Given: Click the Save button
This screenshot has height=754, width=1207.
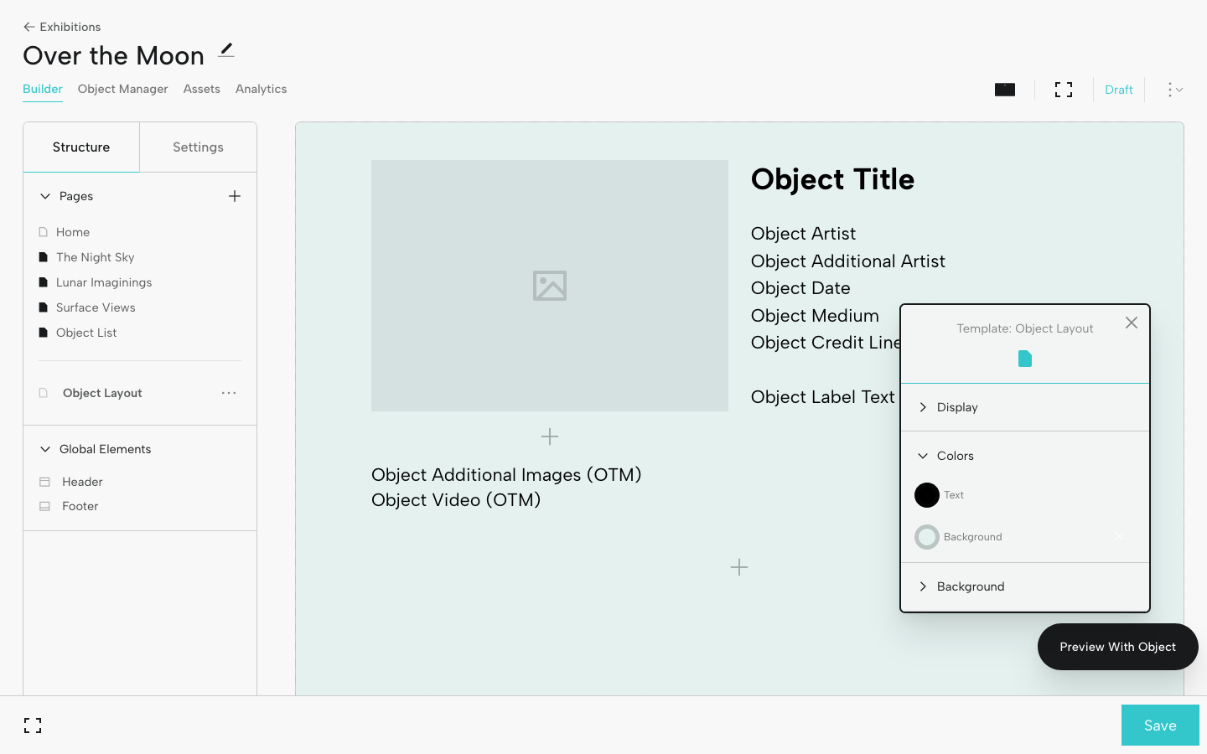Looking at the screenshot, I should [1160, 725].
